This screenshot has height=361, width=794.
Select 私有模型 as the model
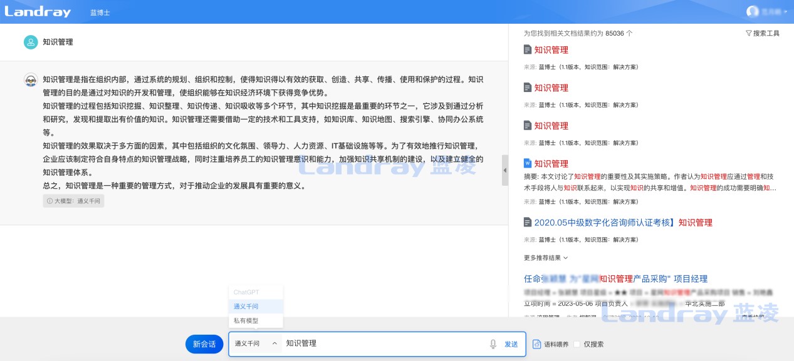pyautogui.click(x=247, y=320)
